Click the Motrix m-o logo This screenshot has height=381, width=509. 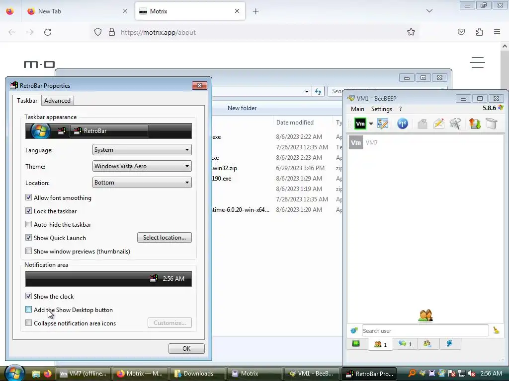point(39,64)
